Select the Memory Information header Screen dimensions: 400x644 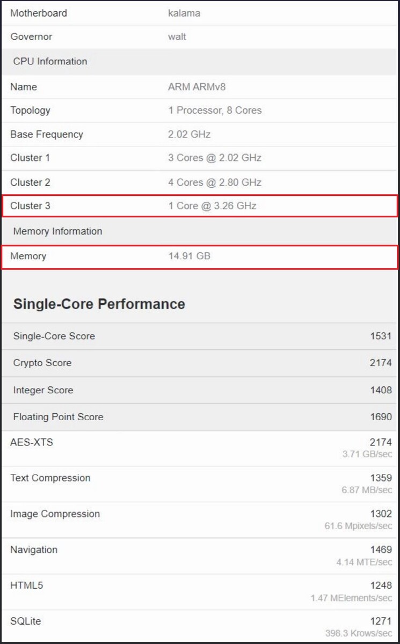[57, 231]
